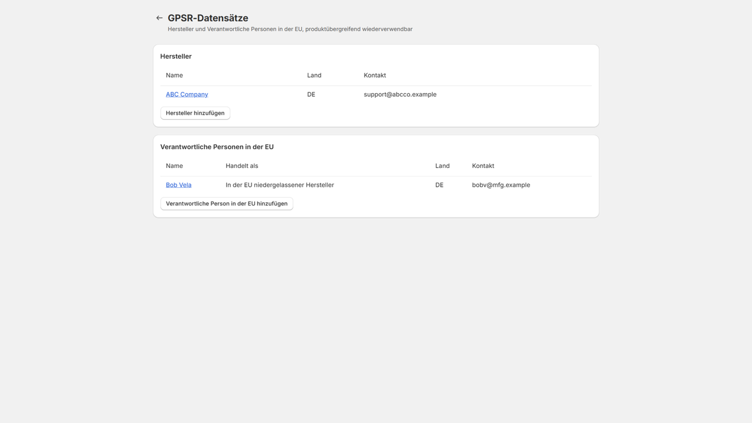Click the Land column header in Hersteller table

[314, 76]
